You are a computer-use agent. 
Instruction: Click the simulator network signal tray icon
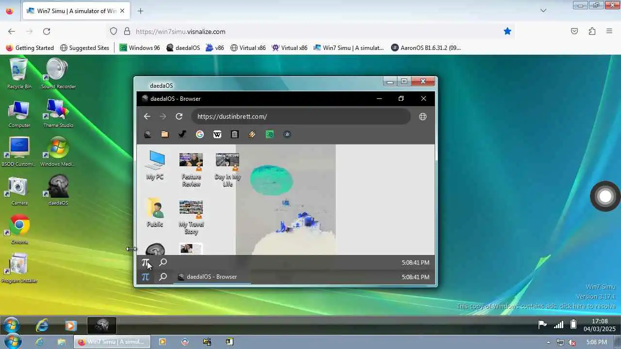click(559, 325)
